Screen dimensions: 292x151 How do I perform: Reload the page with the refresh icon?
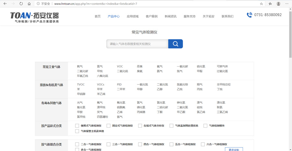pyautogui.click(x=21, y=4)
